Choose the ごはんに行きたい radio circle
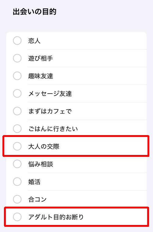The height and width of the screenshot is (232, 153). 17,129
